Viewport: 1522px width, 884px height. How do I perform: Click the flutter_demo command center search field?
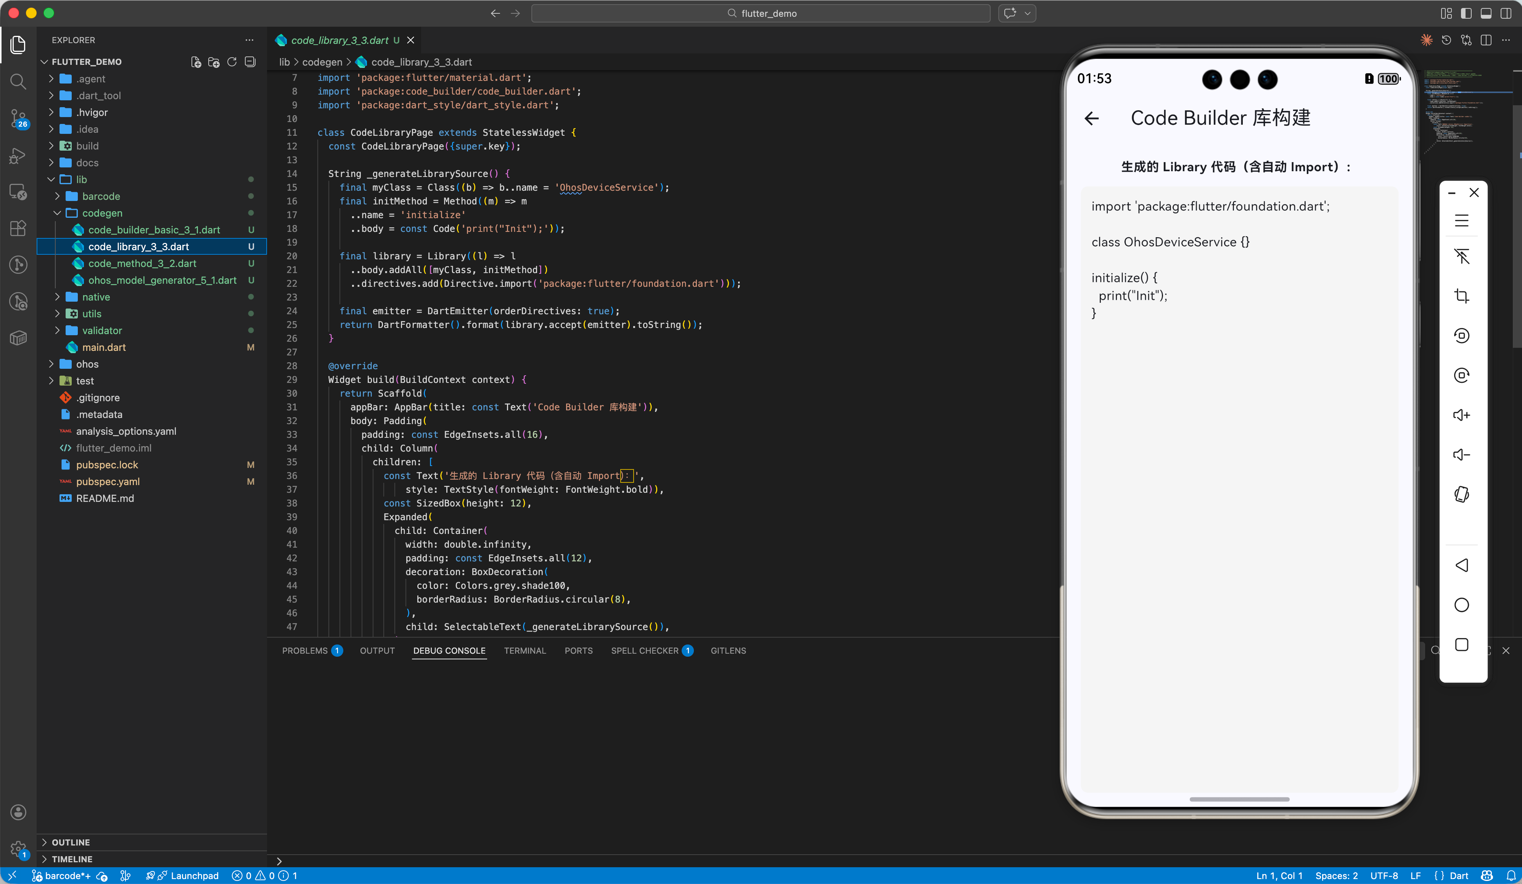760,13
